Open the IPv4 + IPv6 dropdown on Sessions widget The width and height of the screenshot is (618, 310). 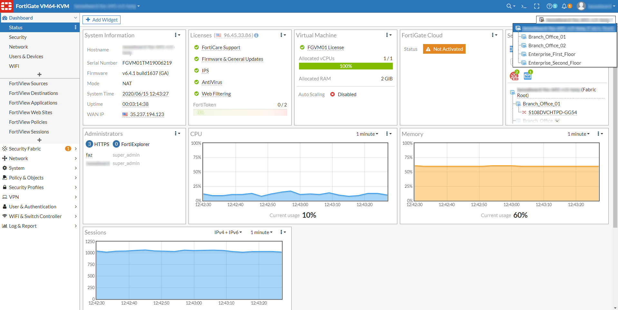228,232
